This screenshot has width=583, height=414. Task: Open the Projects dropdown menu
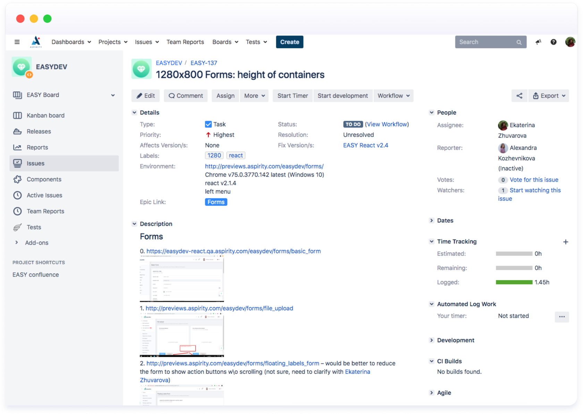[x=113, y=42]
